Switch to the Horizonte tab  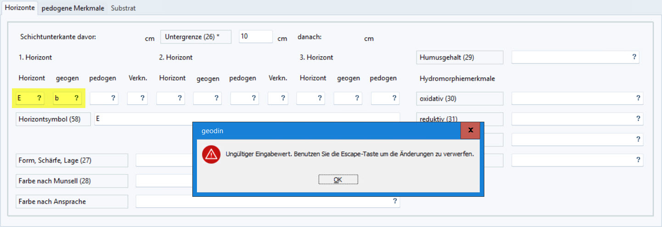(x=20, y=8)
